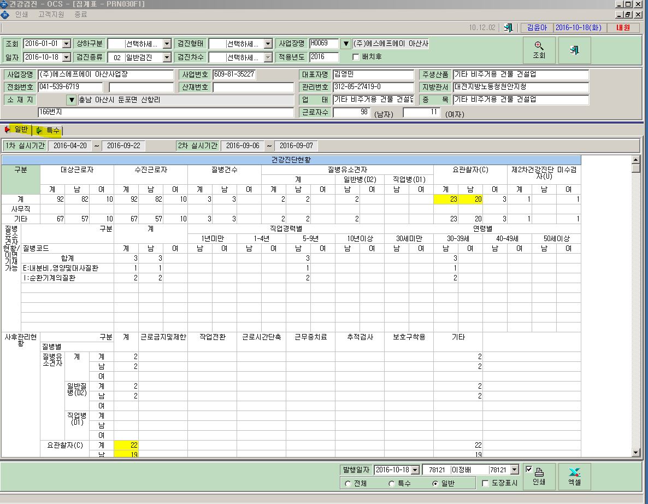Screen dimensions: 648x504
Task: Click the exit door icon beside 조회
Action: tap(574, 50)
